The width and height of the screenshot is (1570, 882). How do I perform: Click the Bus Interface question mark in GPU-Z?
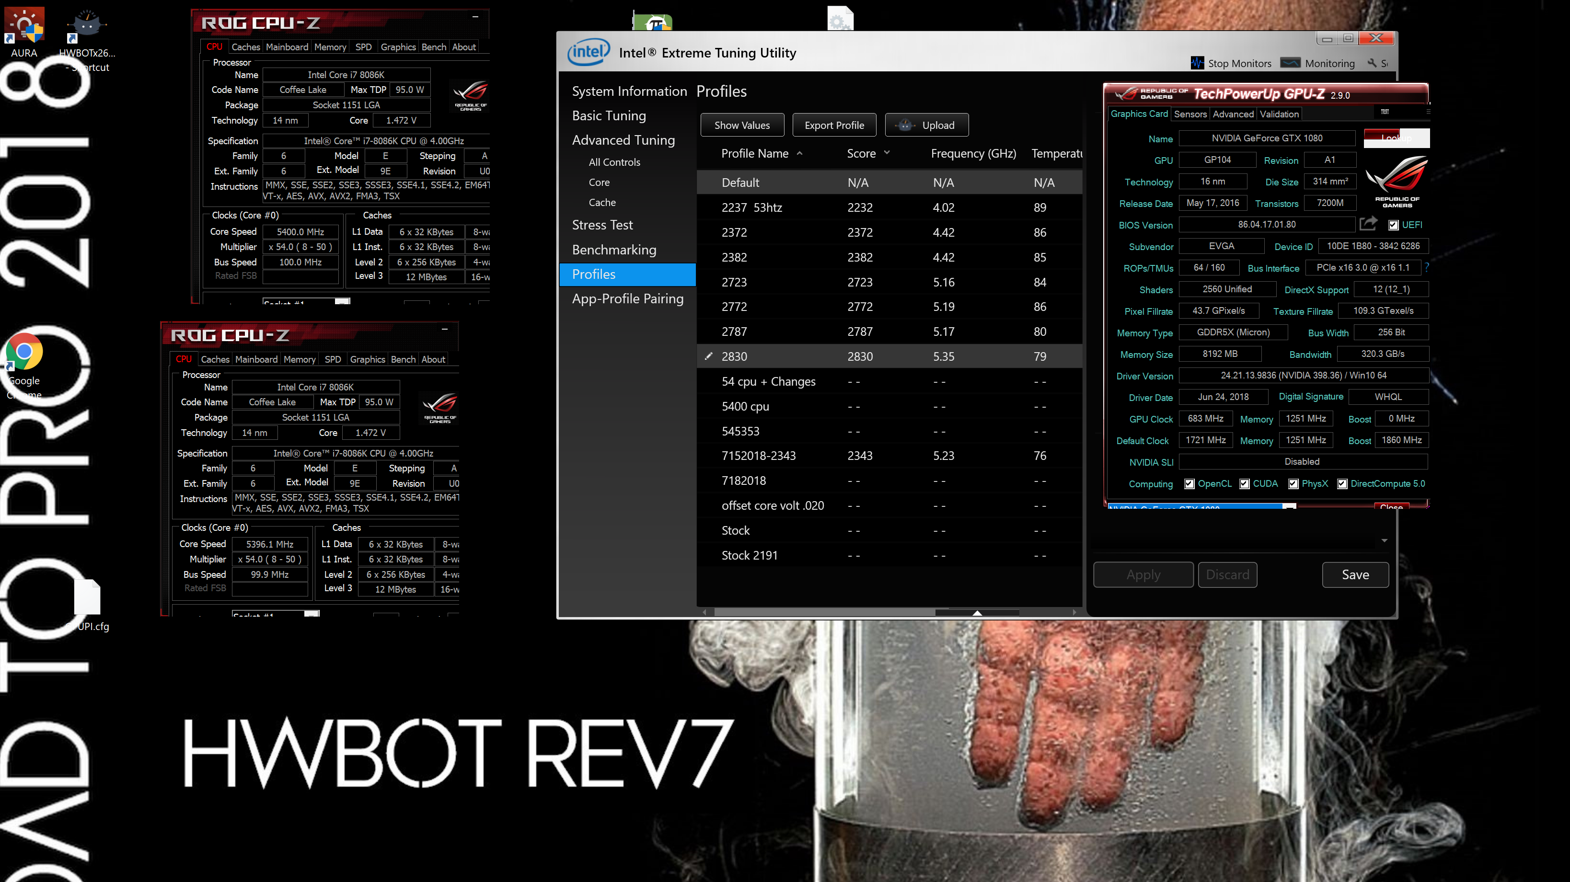pos(1426,267)
